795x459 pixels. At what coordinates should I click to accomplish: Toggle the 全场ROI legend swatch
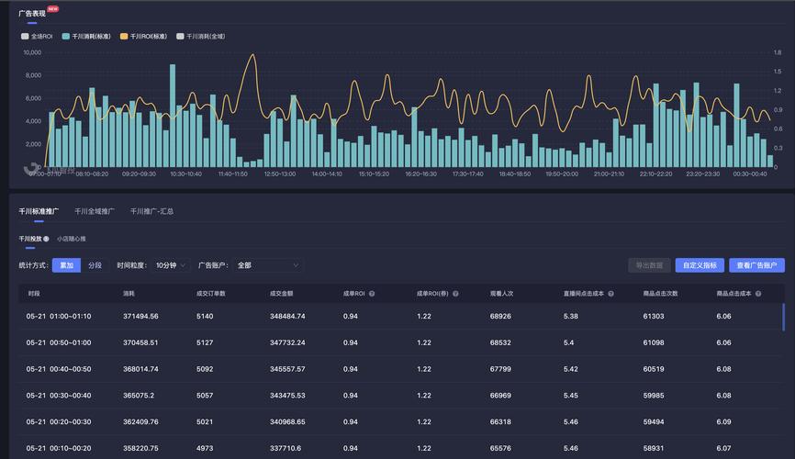pyautogui.click(x=25, y=37)
